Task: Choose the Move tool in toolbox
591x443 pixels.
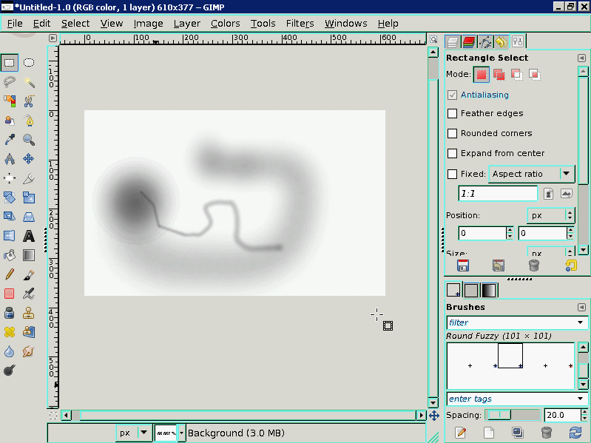Action: tap(29, 159)
